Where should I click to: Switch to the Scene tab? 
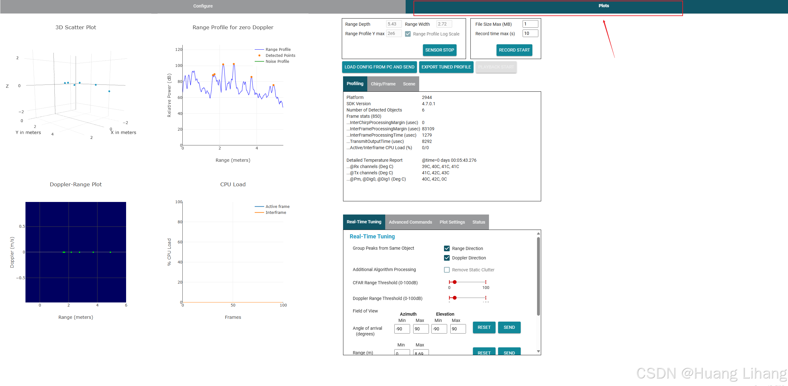pyautogui.click(x=409, y=84)
